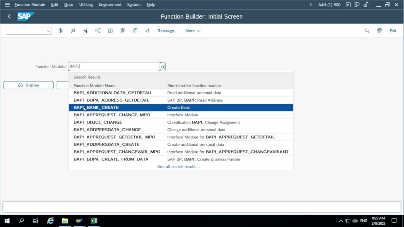404x227 pixels.
Task: Click the Where-Used List toolbar icon
Action: (x=98, y=31)
